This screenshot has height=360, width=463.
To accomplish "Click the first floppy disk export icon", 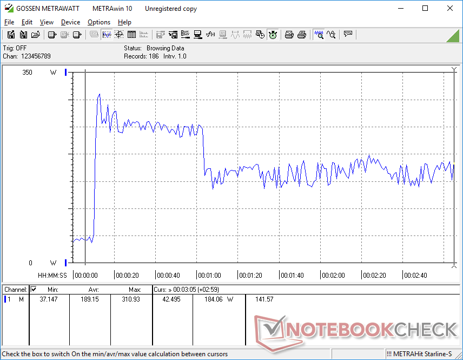I will tap(11, 35).
